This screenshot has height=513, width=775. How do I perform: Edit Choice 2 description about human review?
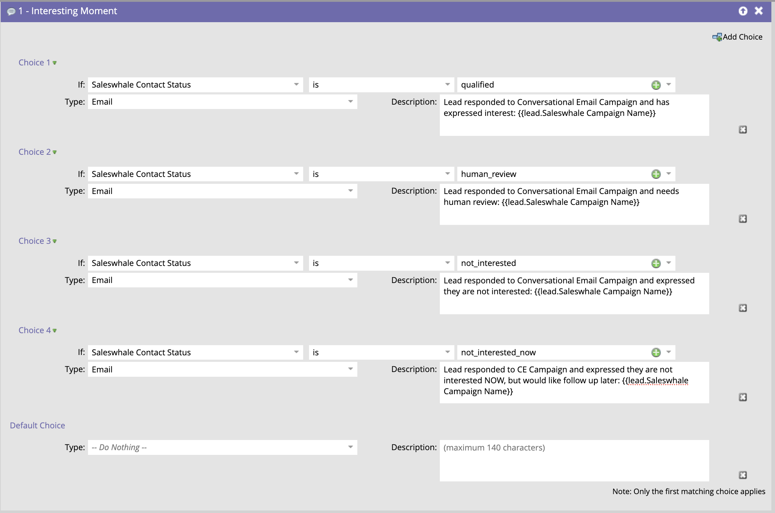pos(574,204)
